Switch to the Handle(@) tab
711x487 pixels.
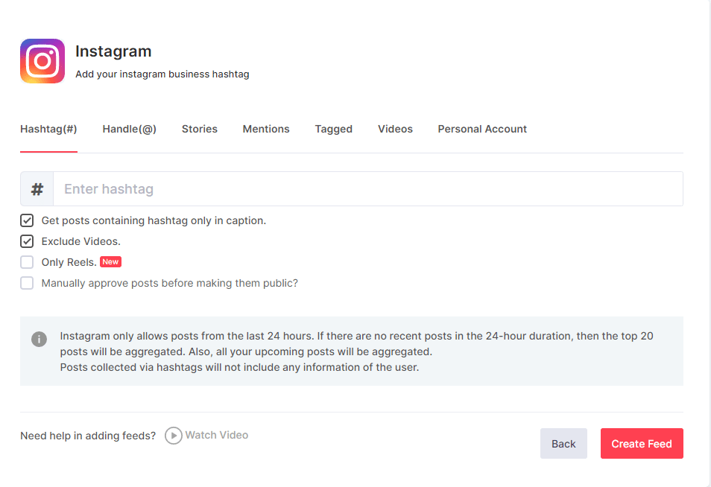pyautogui.click(x=130, y=129)
